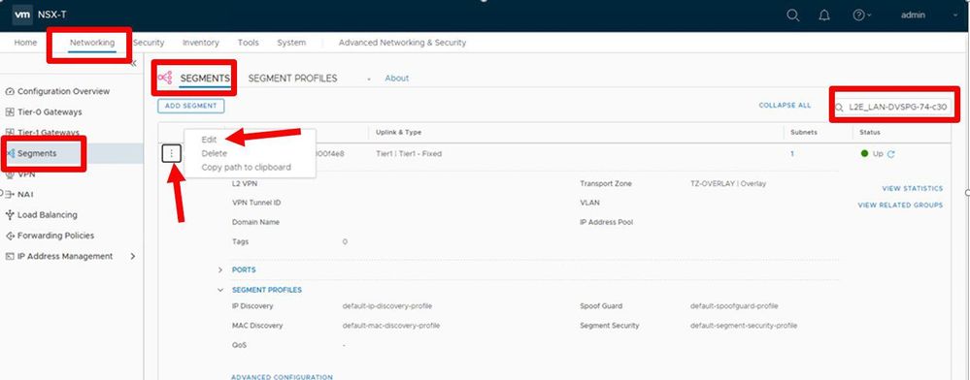Open VIEW STATISTICS link
970x380 pixels.
913,188
